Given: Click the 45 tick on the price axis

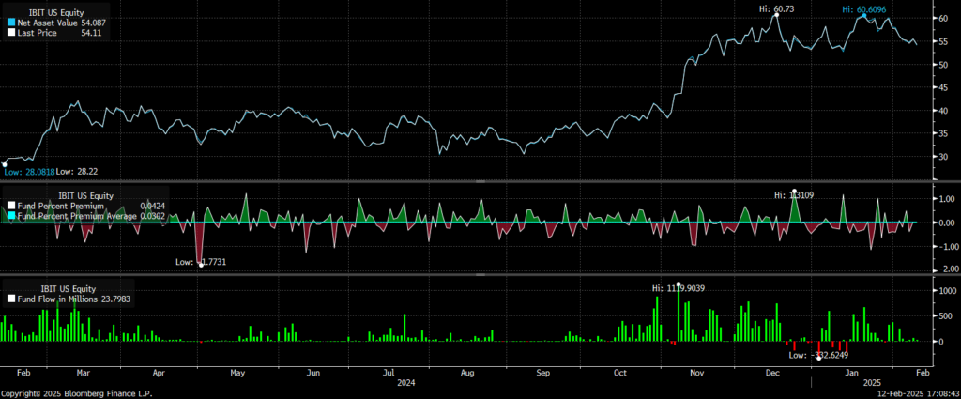Looking at the screenshot, I should tap(943, 87).
